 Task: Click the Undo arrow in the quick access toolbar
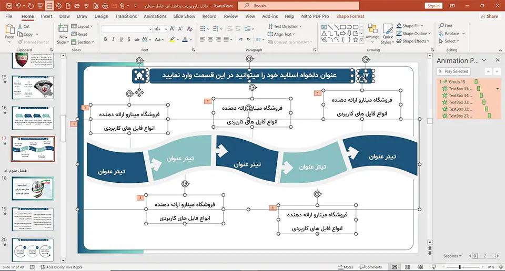[18, 6]
